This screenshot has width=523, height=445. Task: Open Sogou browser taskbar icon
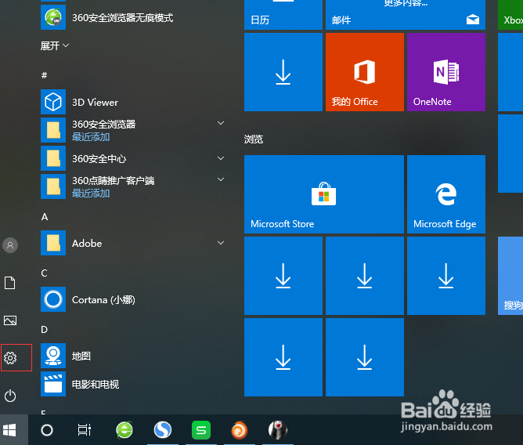pyautogui.click(x=163, y=430)
